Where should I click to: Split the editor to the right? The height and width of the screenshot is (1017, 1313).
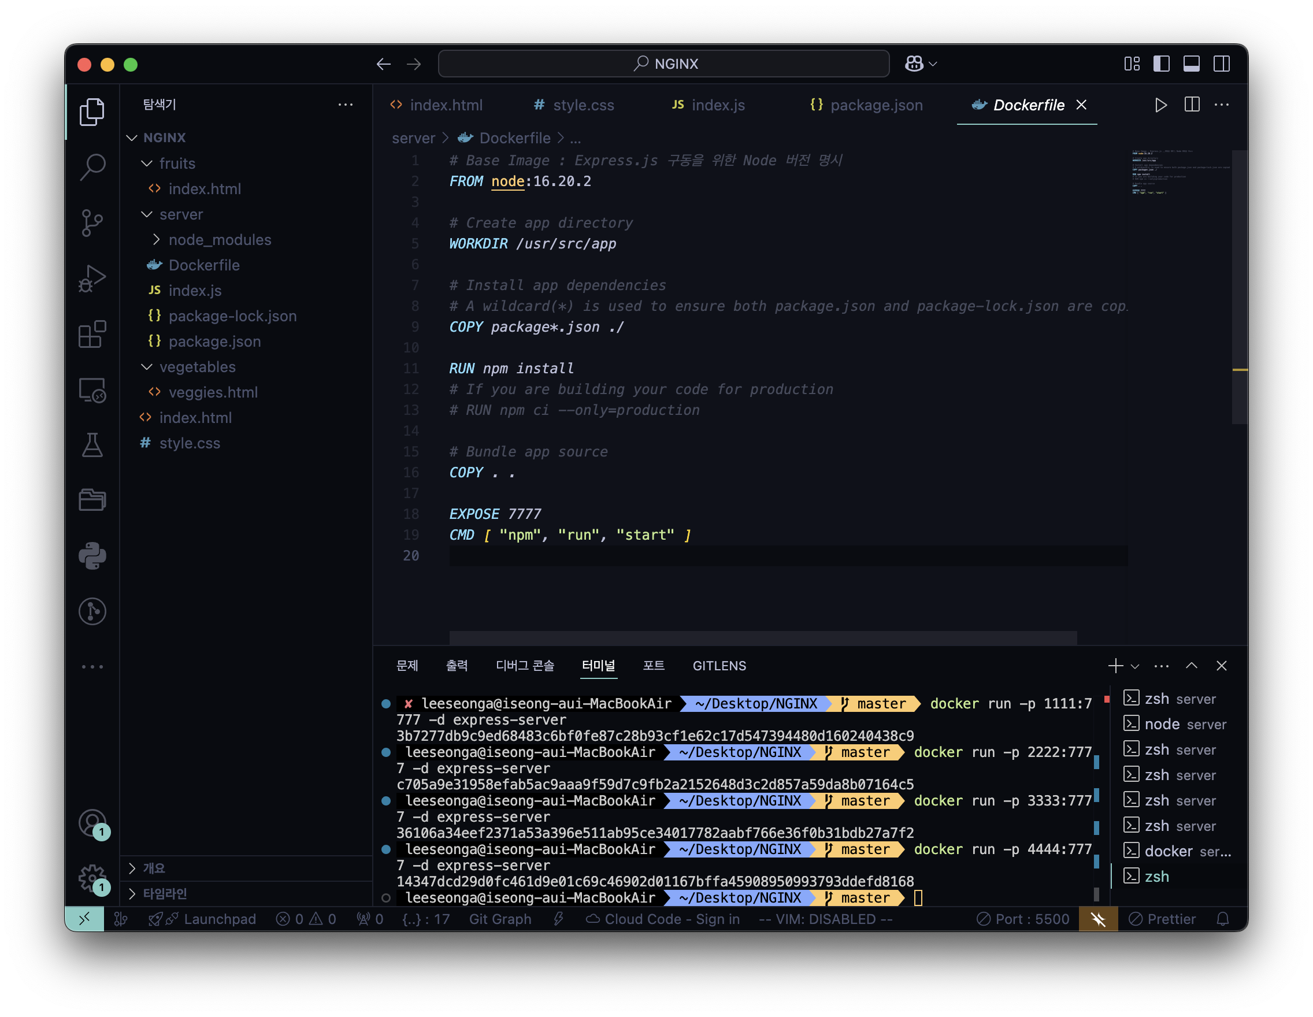[x=1192, y=105]
